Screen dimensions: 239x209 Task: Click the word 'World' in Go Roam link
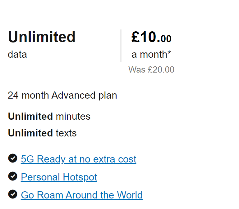(130, 195)
